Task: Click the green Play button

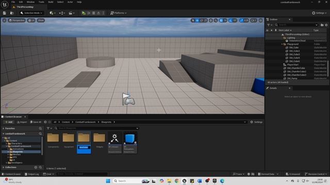Action: click(84, 13)
